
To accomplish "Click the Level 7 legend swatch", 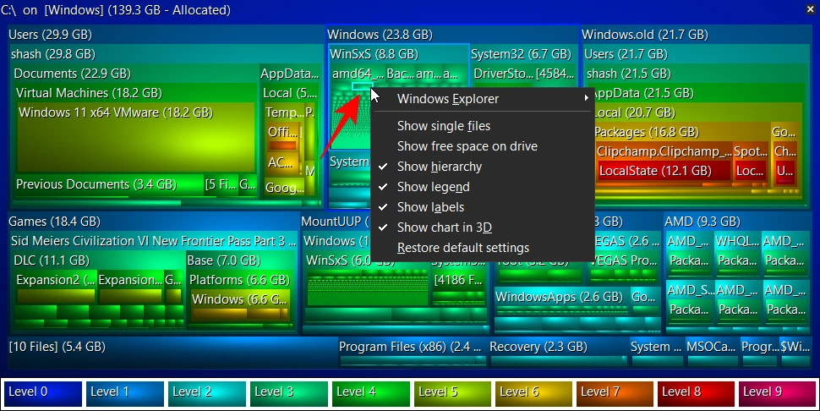I will [x=615, y=392].
